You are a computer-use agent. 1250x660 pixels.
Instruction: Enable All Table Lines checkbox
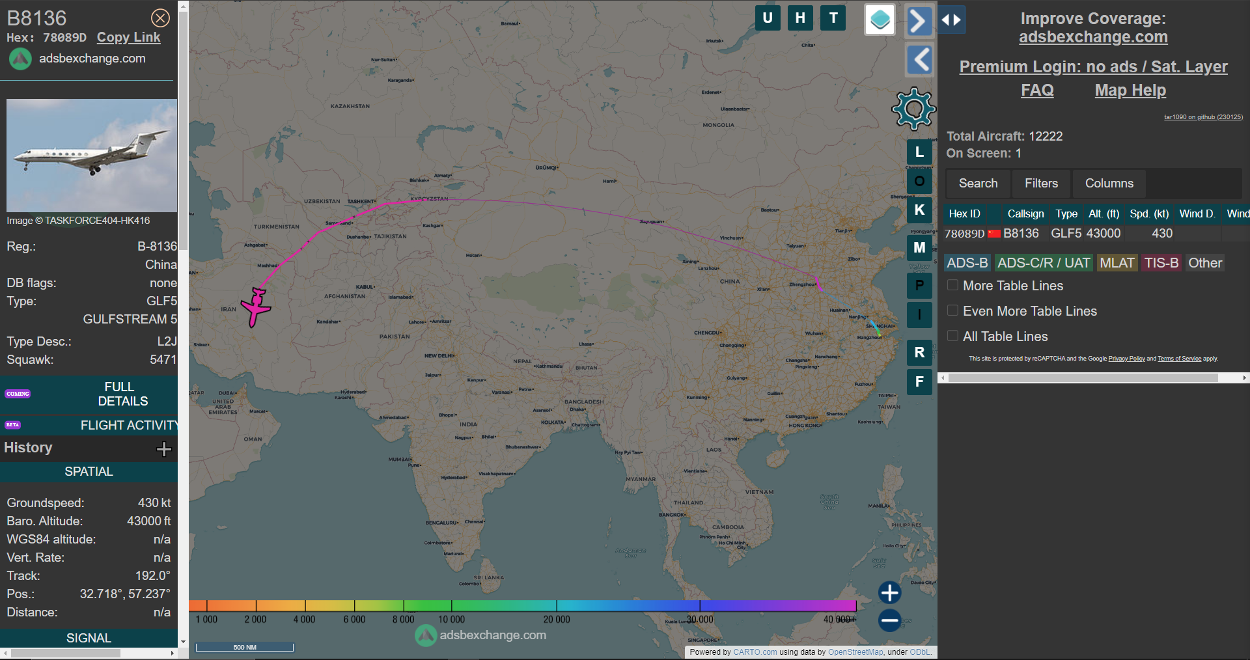[x=952, y=336]
